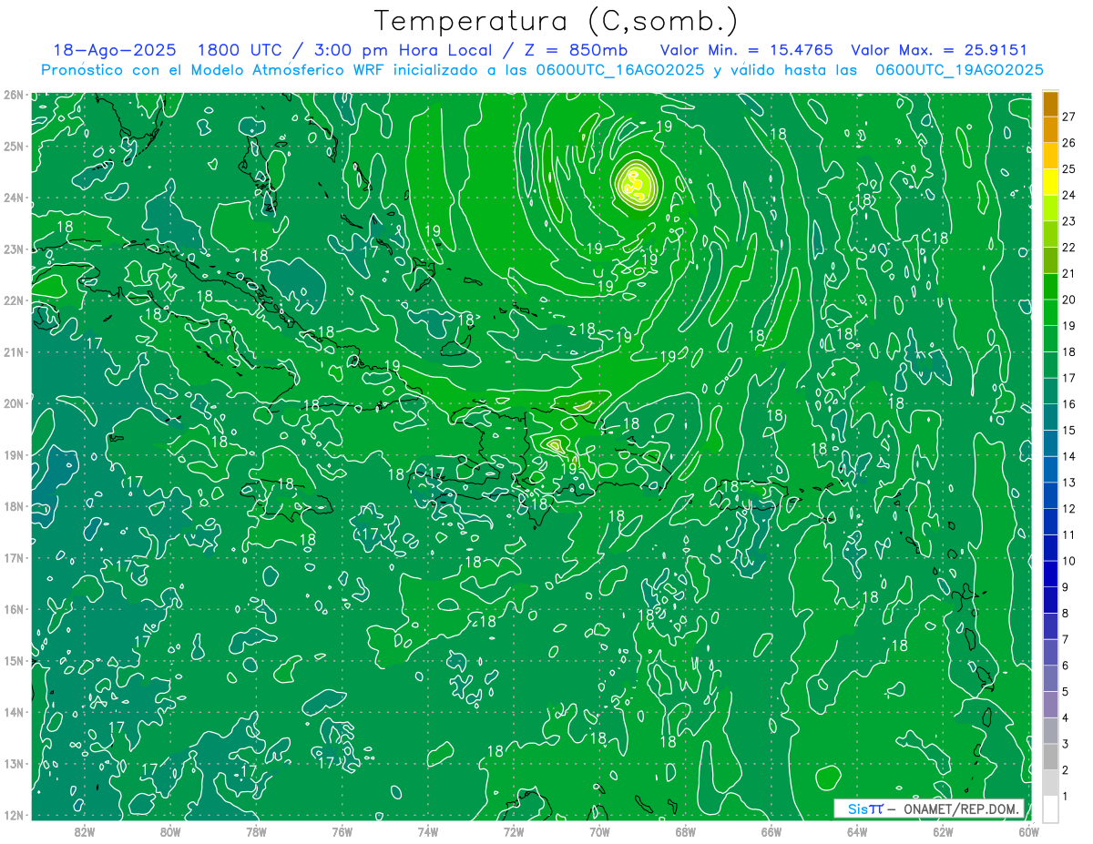
Task: Click the latitude axis label "24N"
Action: (x=14, y=198)
